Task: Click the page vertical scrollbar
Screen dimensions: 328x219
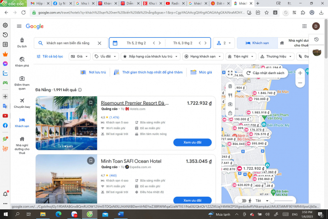Action: (326, 39)
